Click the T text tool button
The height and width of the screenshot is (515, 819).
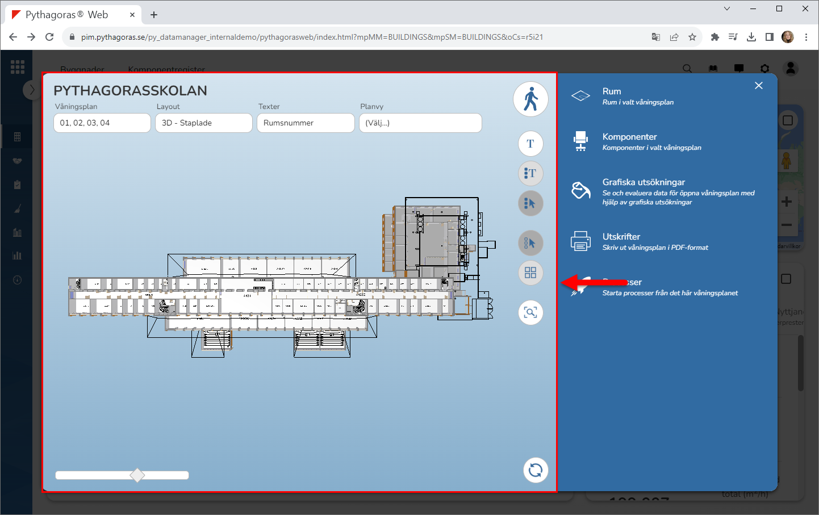pyautogui.click(x=530, y=144)
